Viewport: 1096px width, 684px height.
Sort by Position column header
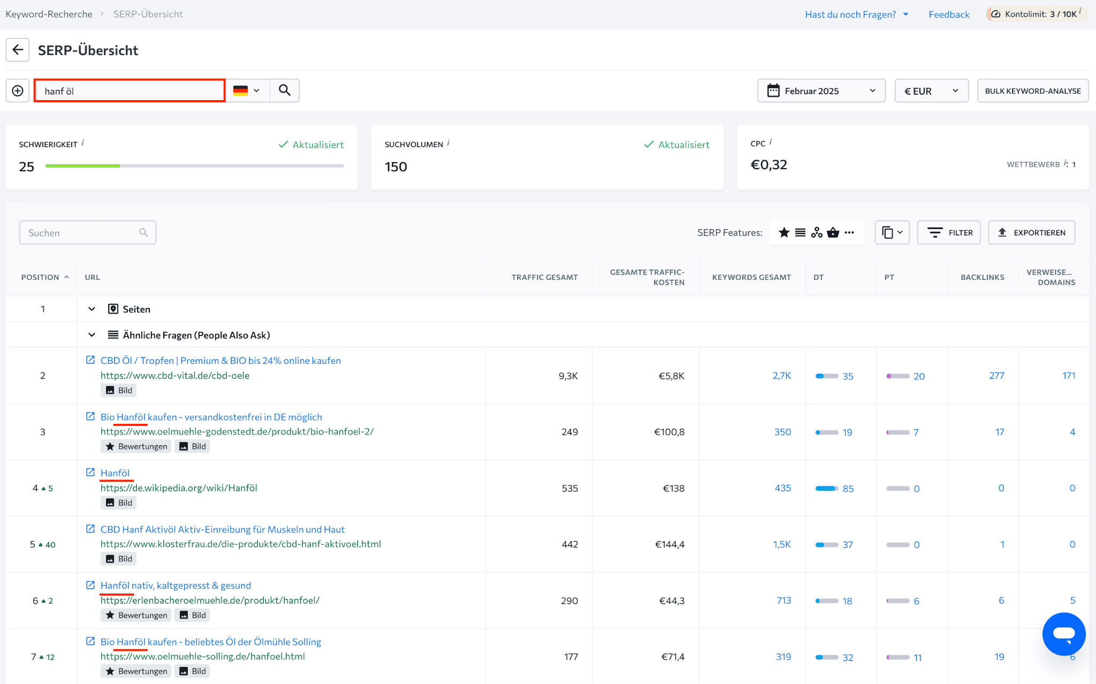point(45,277)
